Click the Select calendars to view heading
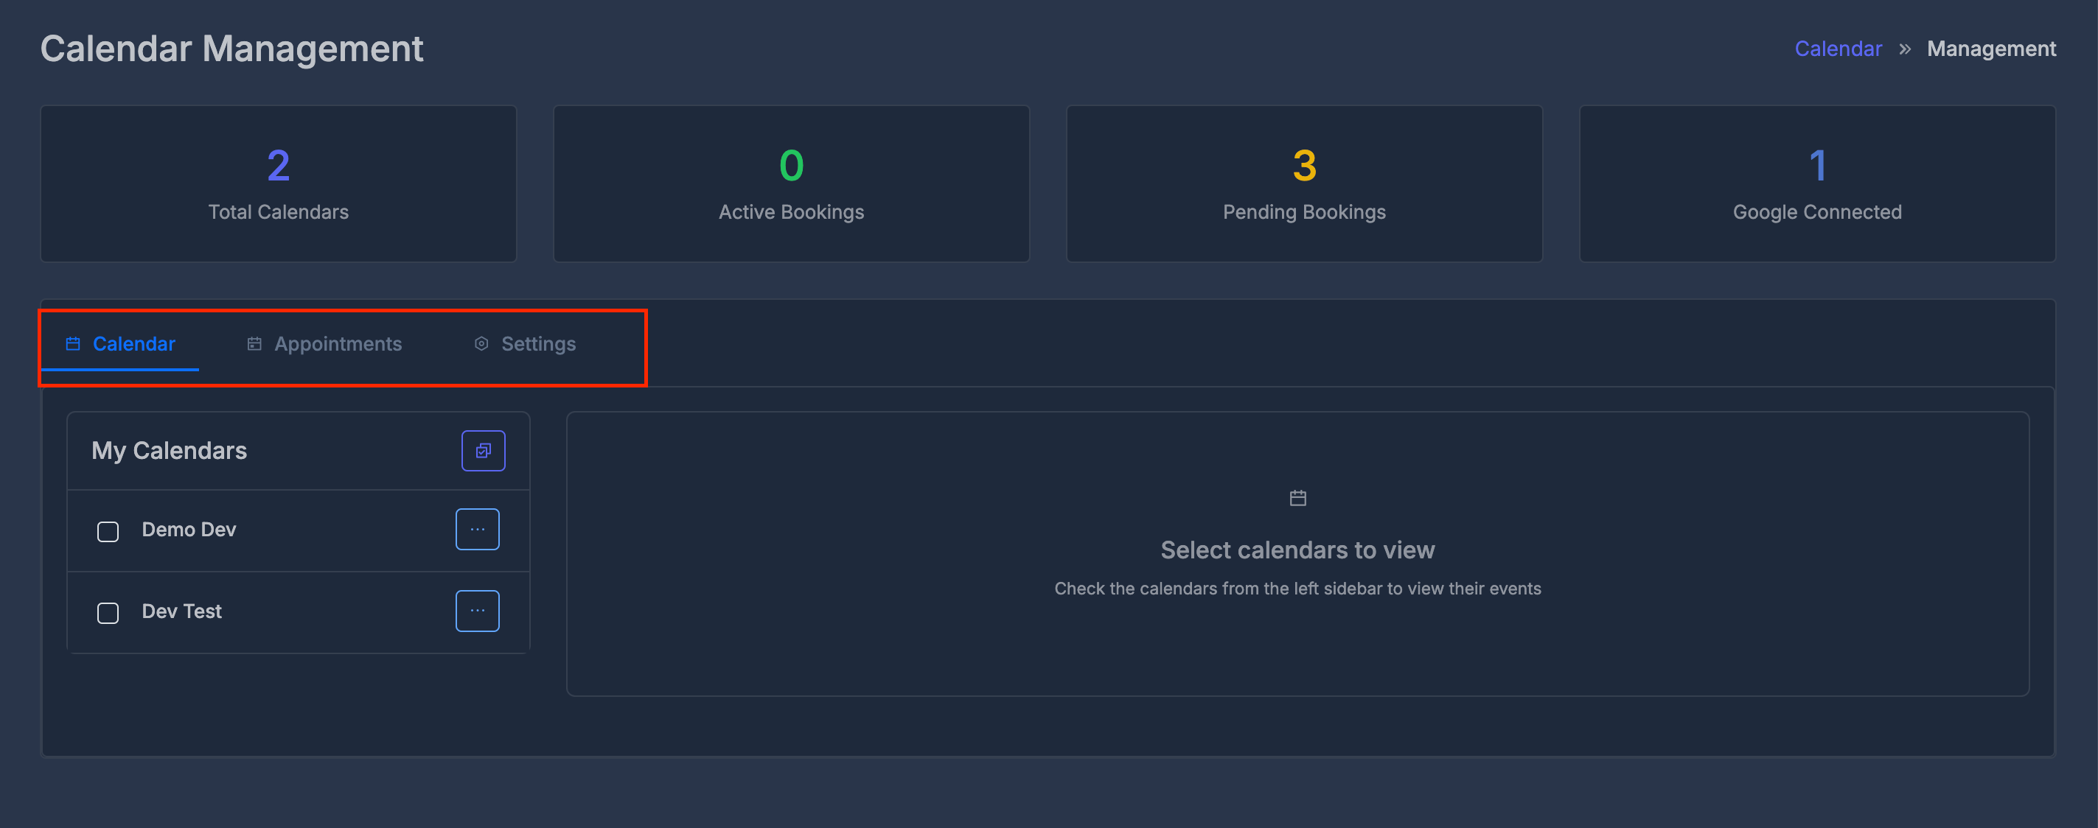Image resolution: width=2098 pixels, height=828 pixels. (1297, 550)
